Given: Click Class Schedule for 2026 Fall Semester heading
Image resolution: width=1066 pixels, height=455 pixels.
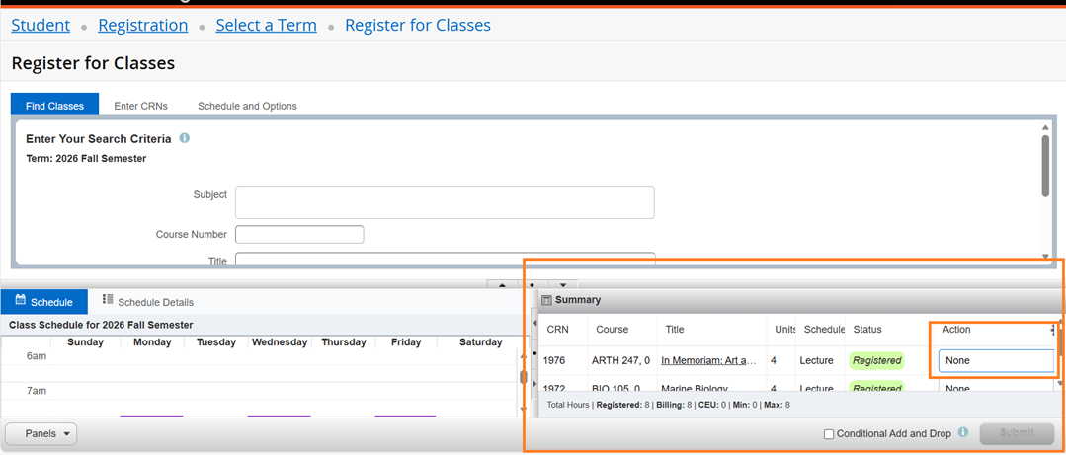Looking at the screenshot, I should [x=101, y=325].
